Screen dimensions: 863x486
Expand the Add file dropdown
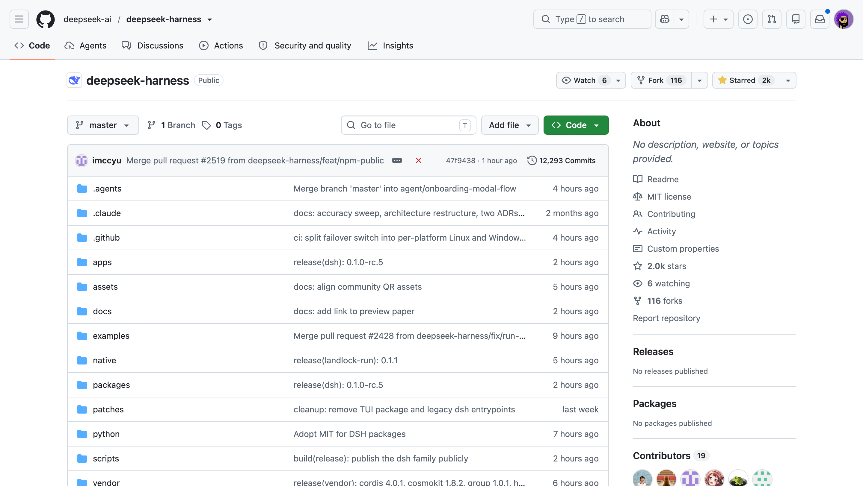click(509, 125)
